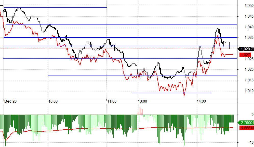Select the 13:00 time axis marker

pos(142,101)
